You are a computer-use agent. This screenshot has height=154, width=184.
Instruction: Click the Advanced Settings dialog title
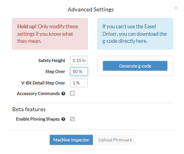click(91, 9)
